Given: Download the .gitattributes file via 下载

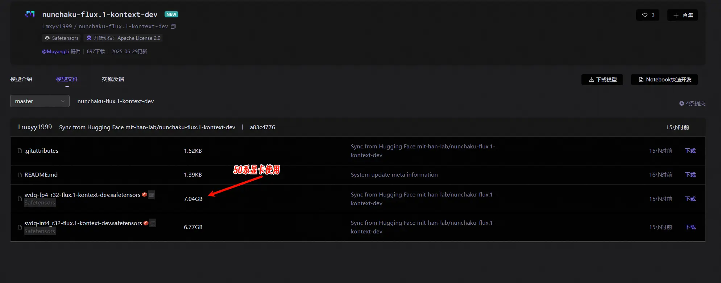Looking at the screenshot, I should [x=690, y=151].
